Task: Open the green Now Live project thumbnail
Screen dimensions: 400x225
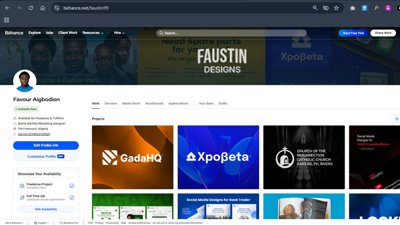Action: click(x=133, y=206)
